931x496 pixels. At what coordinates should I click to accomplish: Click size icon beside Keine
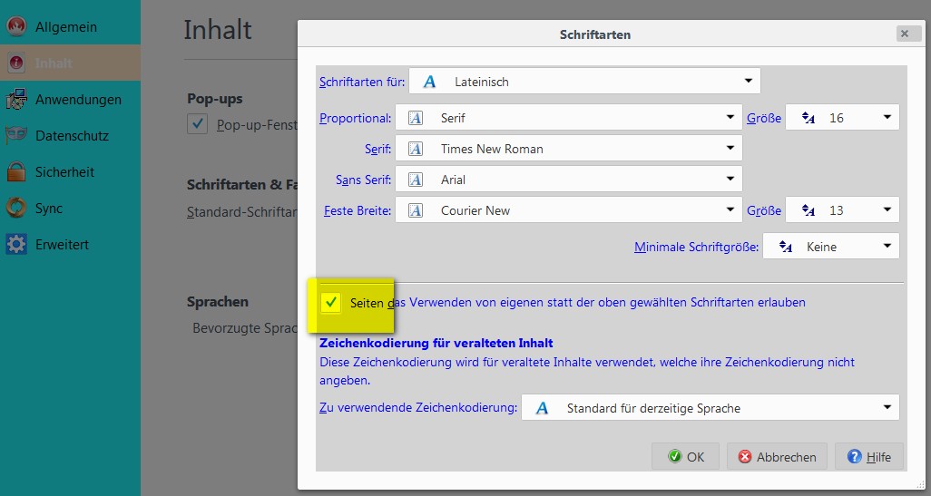point(786,247)
